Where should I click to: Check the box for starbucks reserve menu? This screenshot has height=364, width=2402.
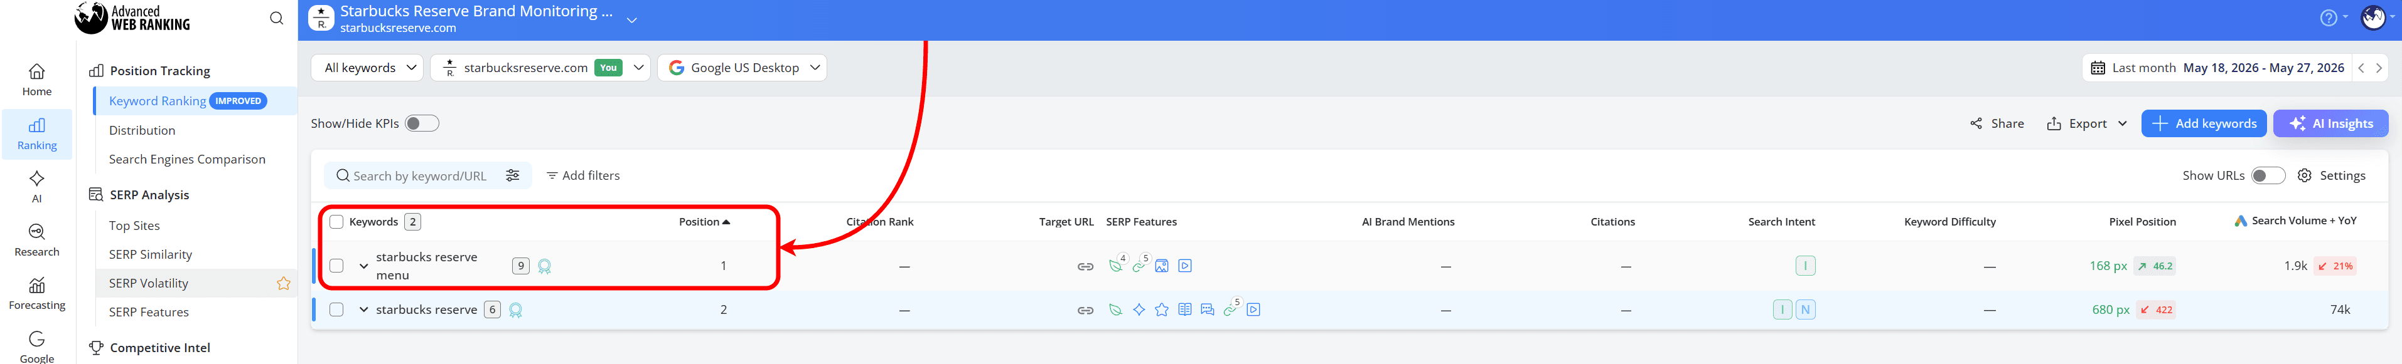(x=336, y=266)
